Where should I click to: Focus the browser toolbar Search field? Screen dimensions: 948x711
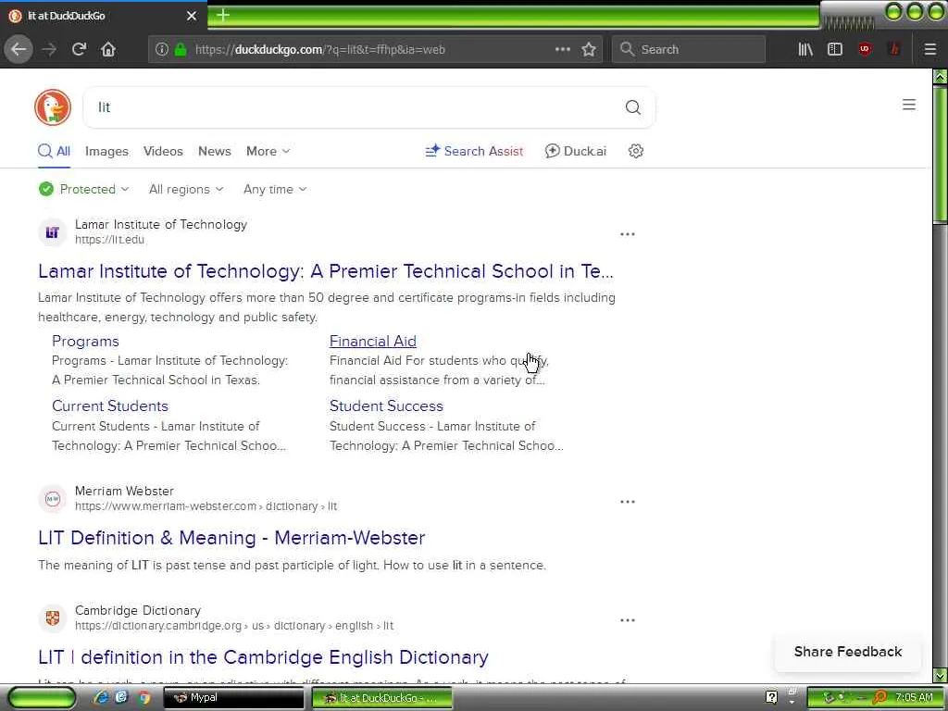pyautogui.click(x=689, y=50)
